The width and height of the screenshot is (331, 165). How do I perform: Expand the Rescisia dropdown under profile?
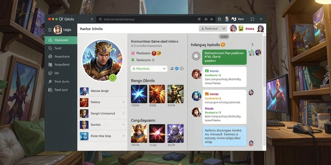[149, 69]
